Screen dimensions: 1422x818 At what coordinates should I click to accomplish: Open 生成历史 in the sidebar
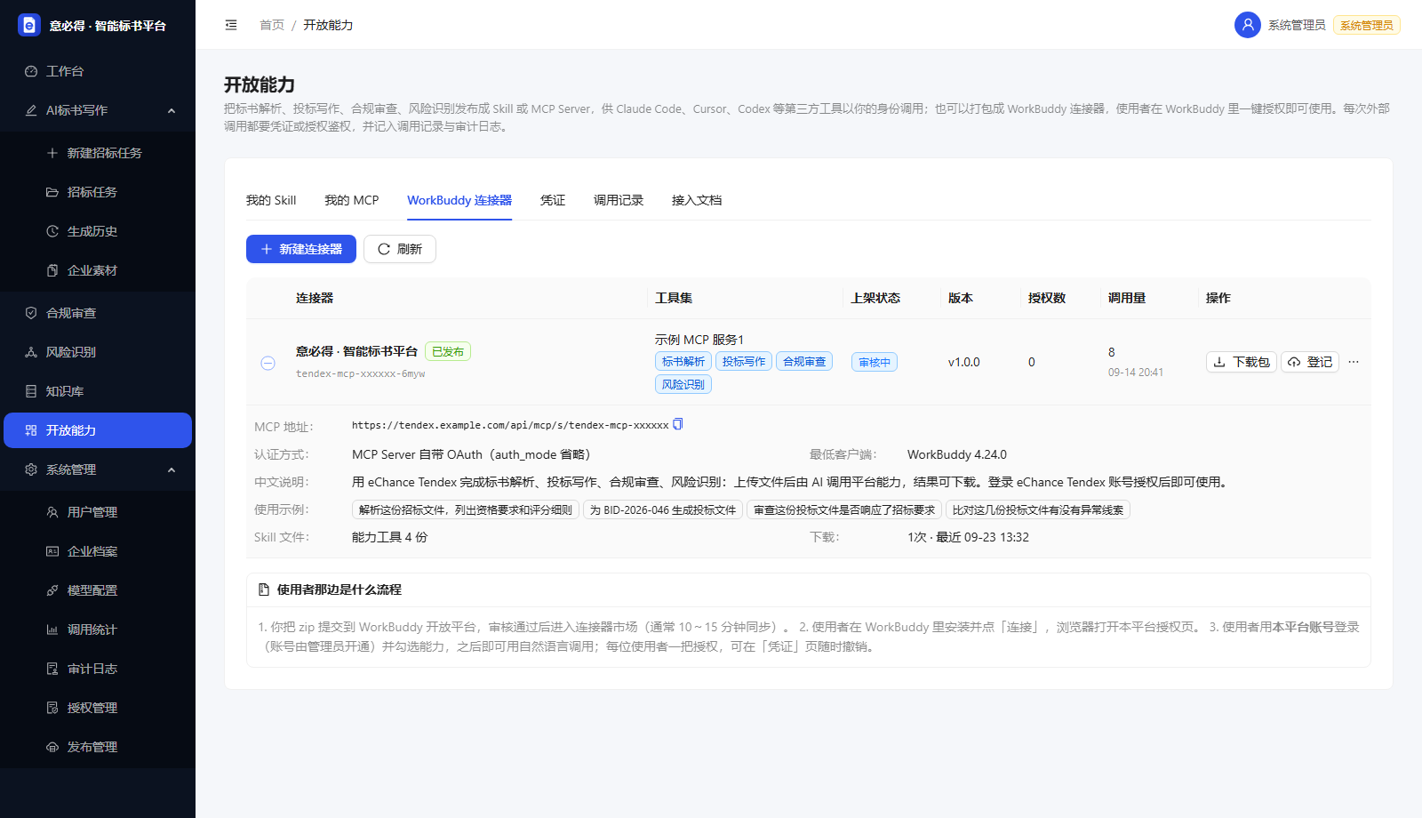coord(98,231)
